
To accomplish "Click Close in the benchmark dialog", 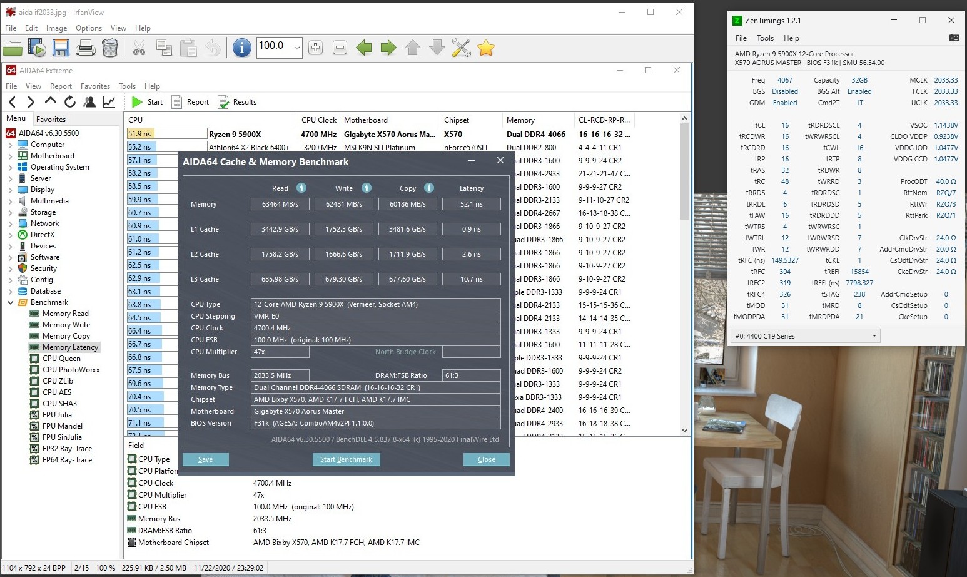I will pos(486,459).
